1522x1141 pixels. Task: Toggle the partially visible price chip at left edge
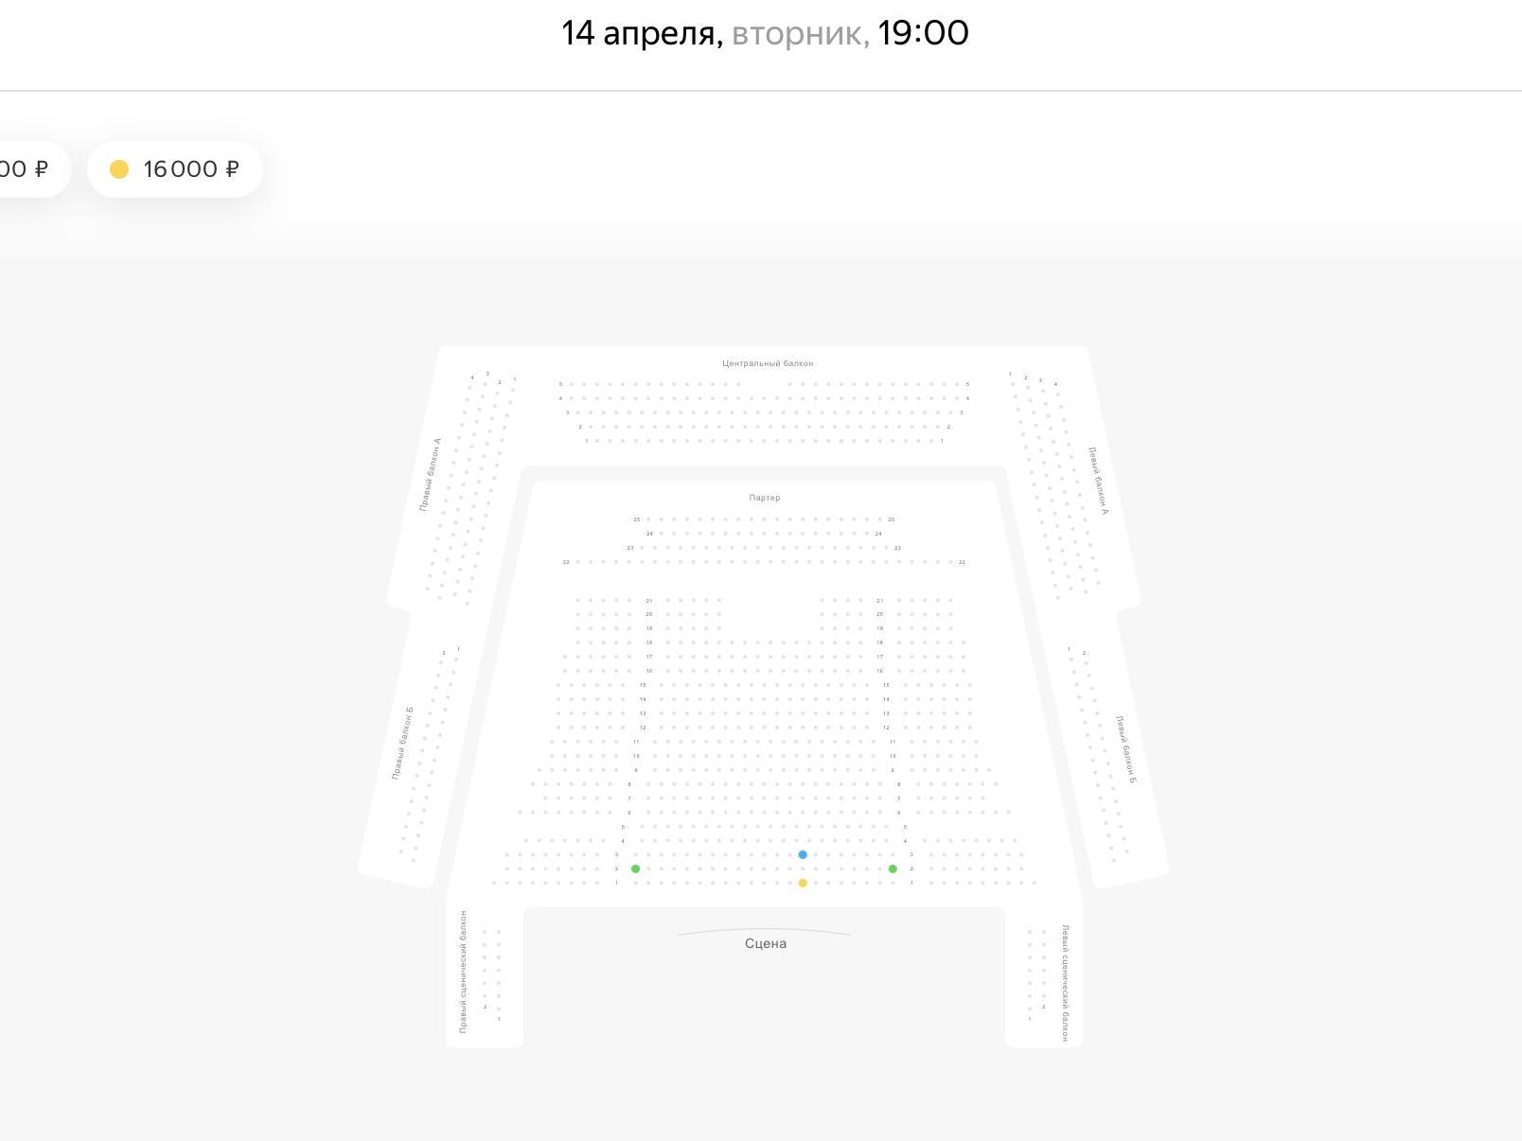(28, 169)
